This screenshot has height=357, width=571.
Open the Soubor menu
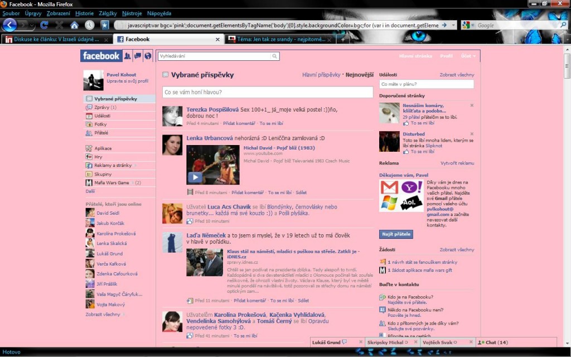11,13
